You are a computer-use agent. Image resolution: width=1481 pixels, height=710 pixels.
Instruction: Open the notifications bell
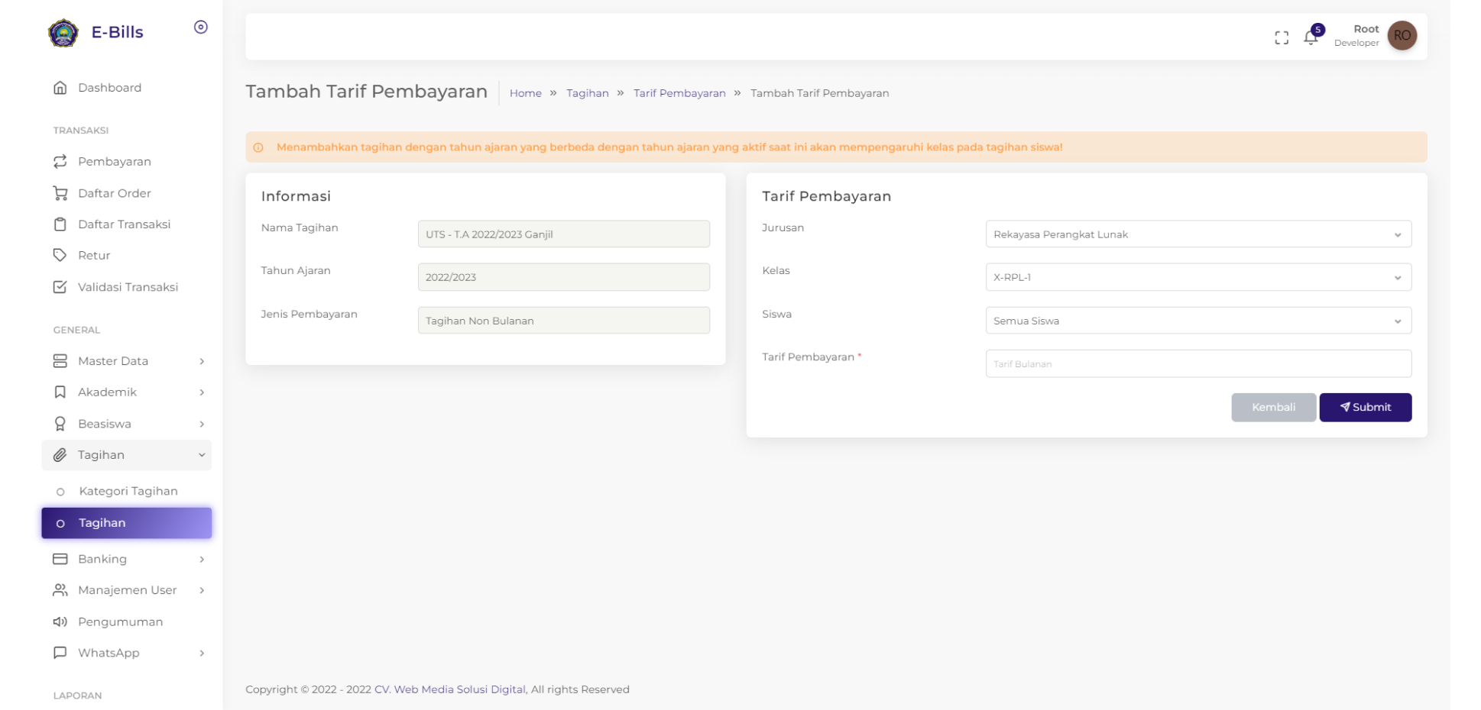click(x=1311, y=37)
